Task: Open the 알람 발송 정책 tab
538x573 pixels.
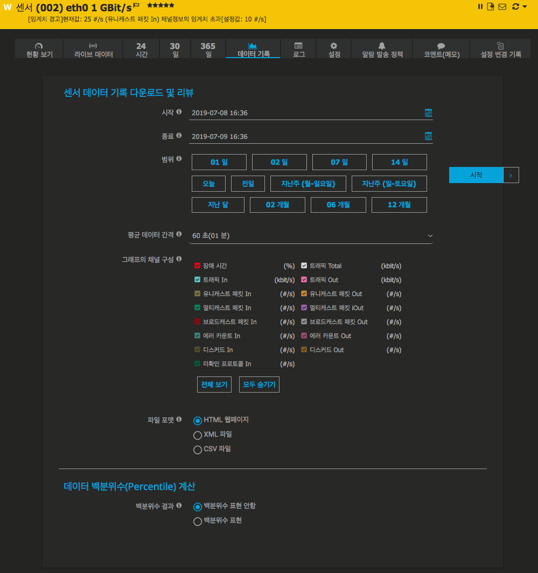Action: click(x=382, y=49)
